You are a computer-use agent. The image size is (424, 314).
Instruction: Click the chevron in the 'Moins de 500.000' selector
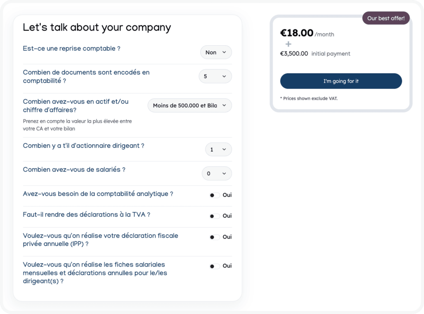(224, 105)
